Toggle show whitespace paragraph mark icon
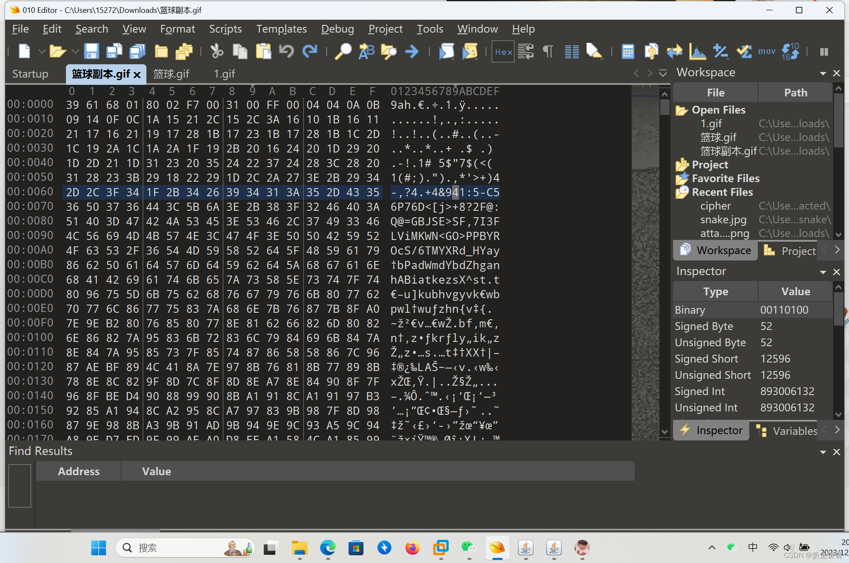 tap(548, 51)
